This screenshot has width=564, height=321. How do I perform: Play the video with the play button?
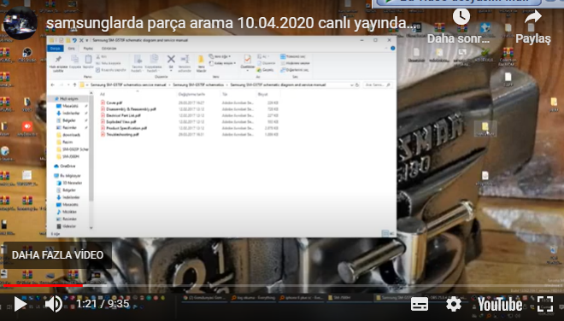click(20, 304)
